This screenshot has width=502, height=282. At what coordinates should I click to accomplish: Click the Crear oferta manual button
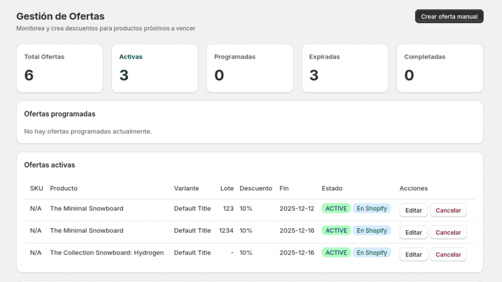(449, 16)
